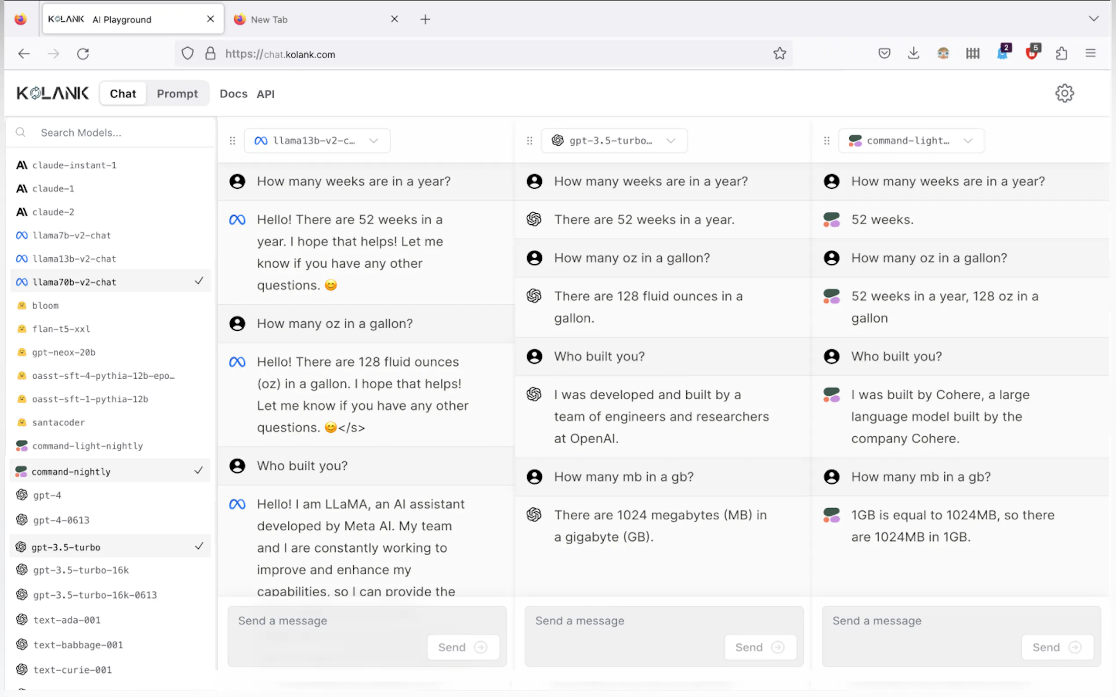Switch to the Prompt tab
The height and width of the screenshot is (697, 1116).
[x=177, y=93]
